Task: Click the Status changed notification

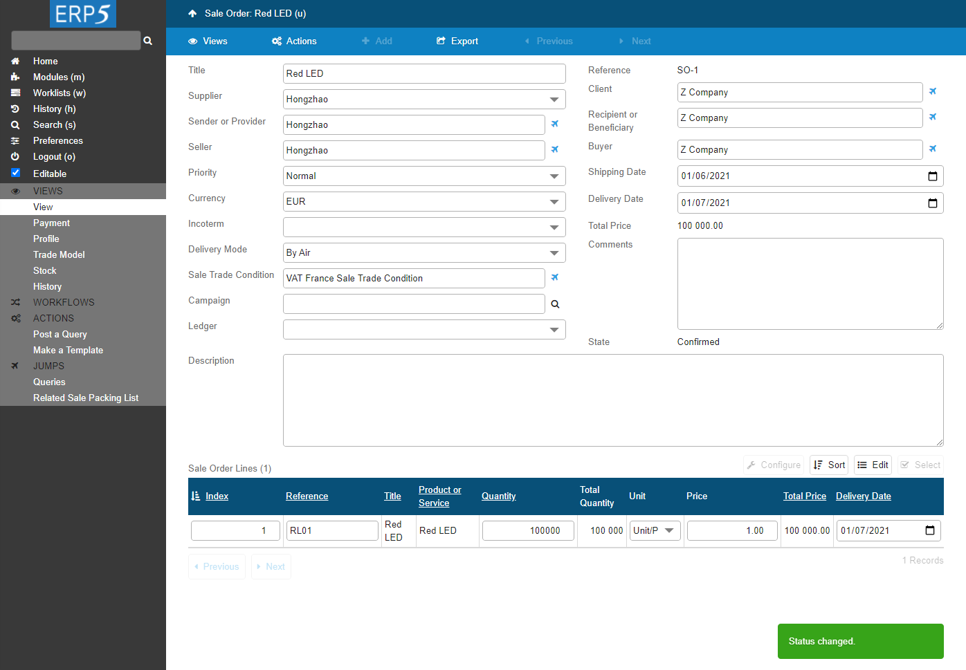Action: pos(861,641)
